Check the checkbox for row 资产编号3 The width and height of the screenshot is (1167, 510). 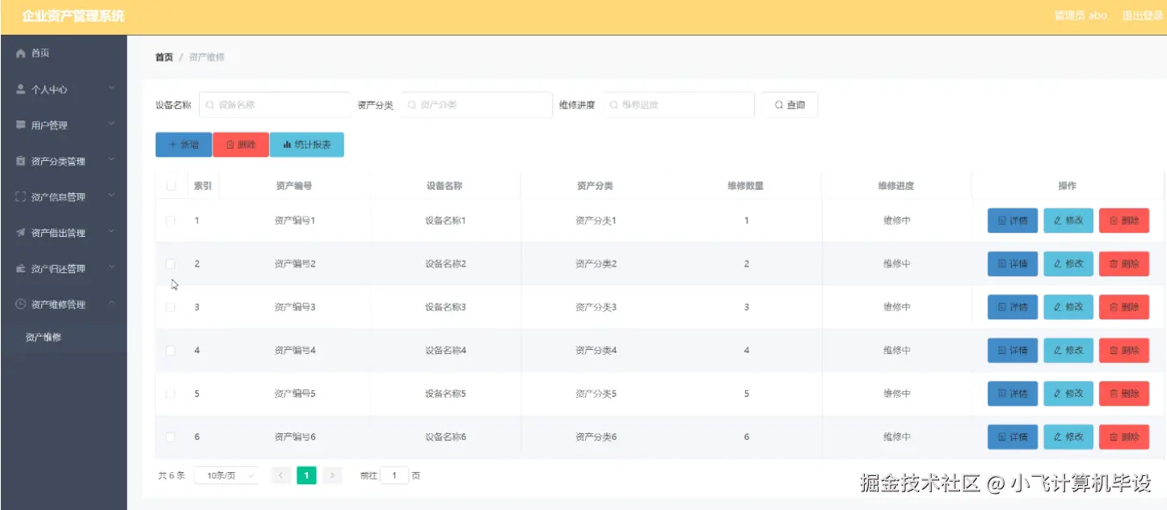171,307
